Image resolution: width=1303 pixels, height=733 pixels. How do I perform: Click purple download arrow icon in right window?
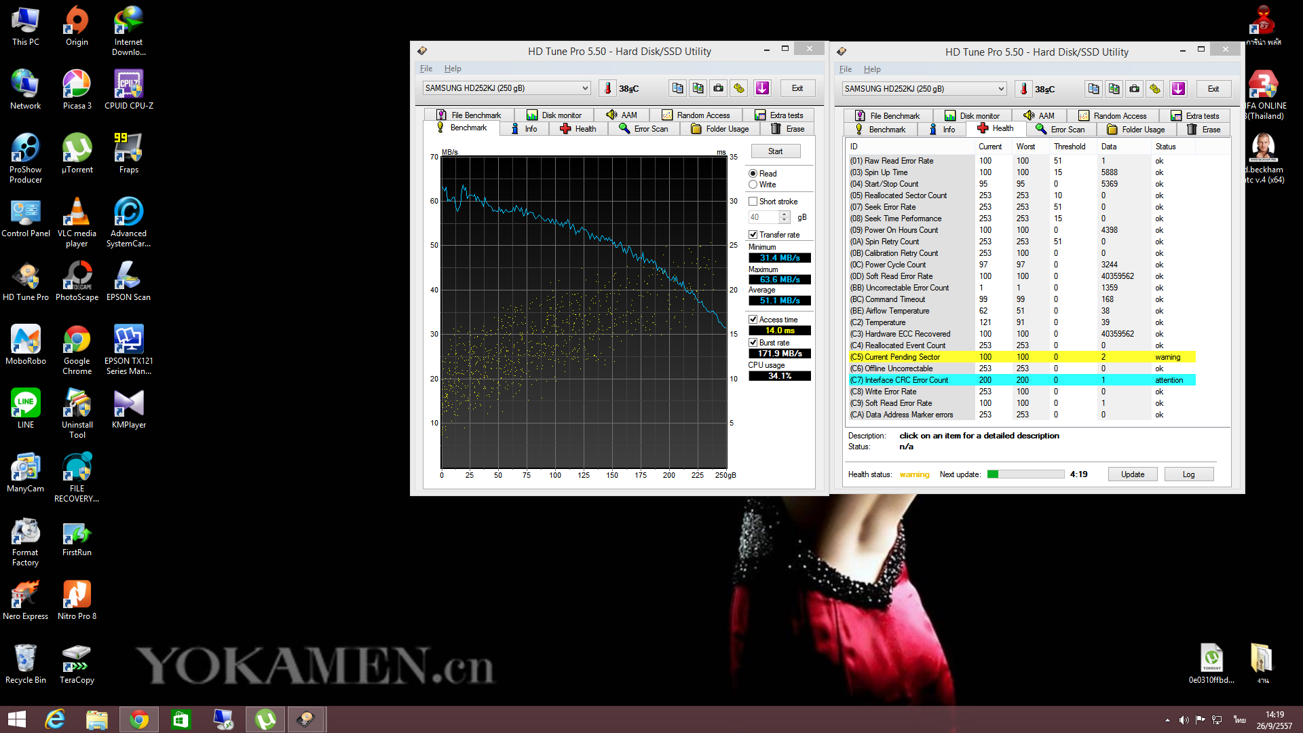[1178, 89]
